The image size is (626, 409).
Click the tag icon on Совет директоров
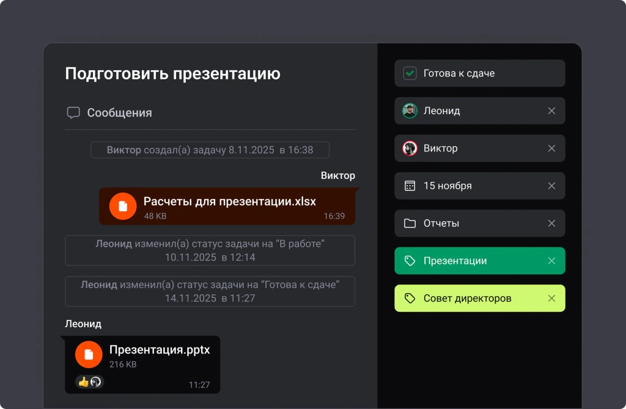point(410,298)
